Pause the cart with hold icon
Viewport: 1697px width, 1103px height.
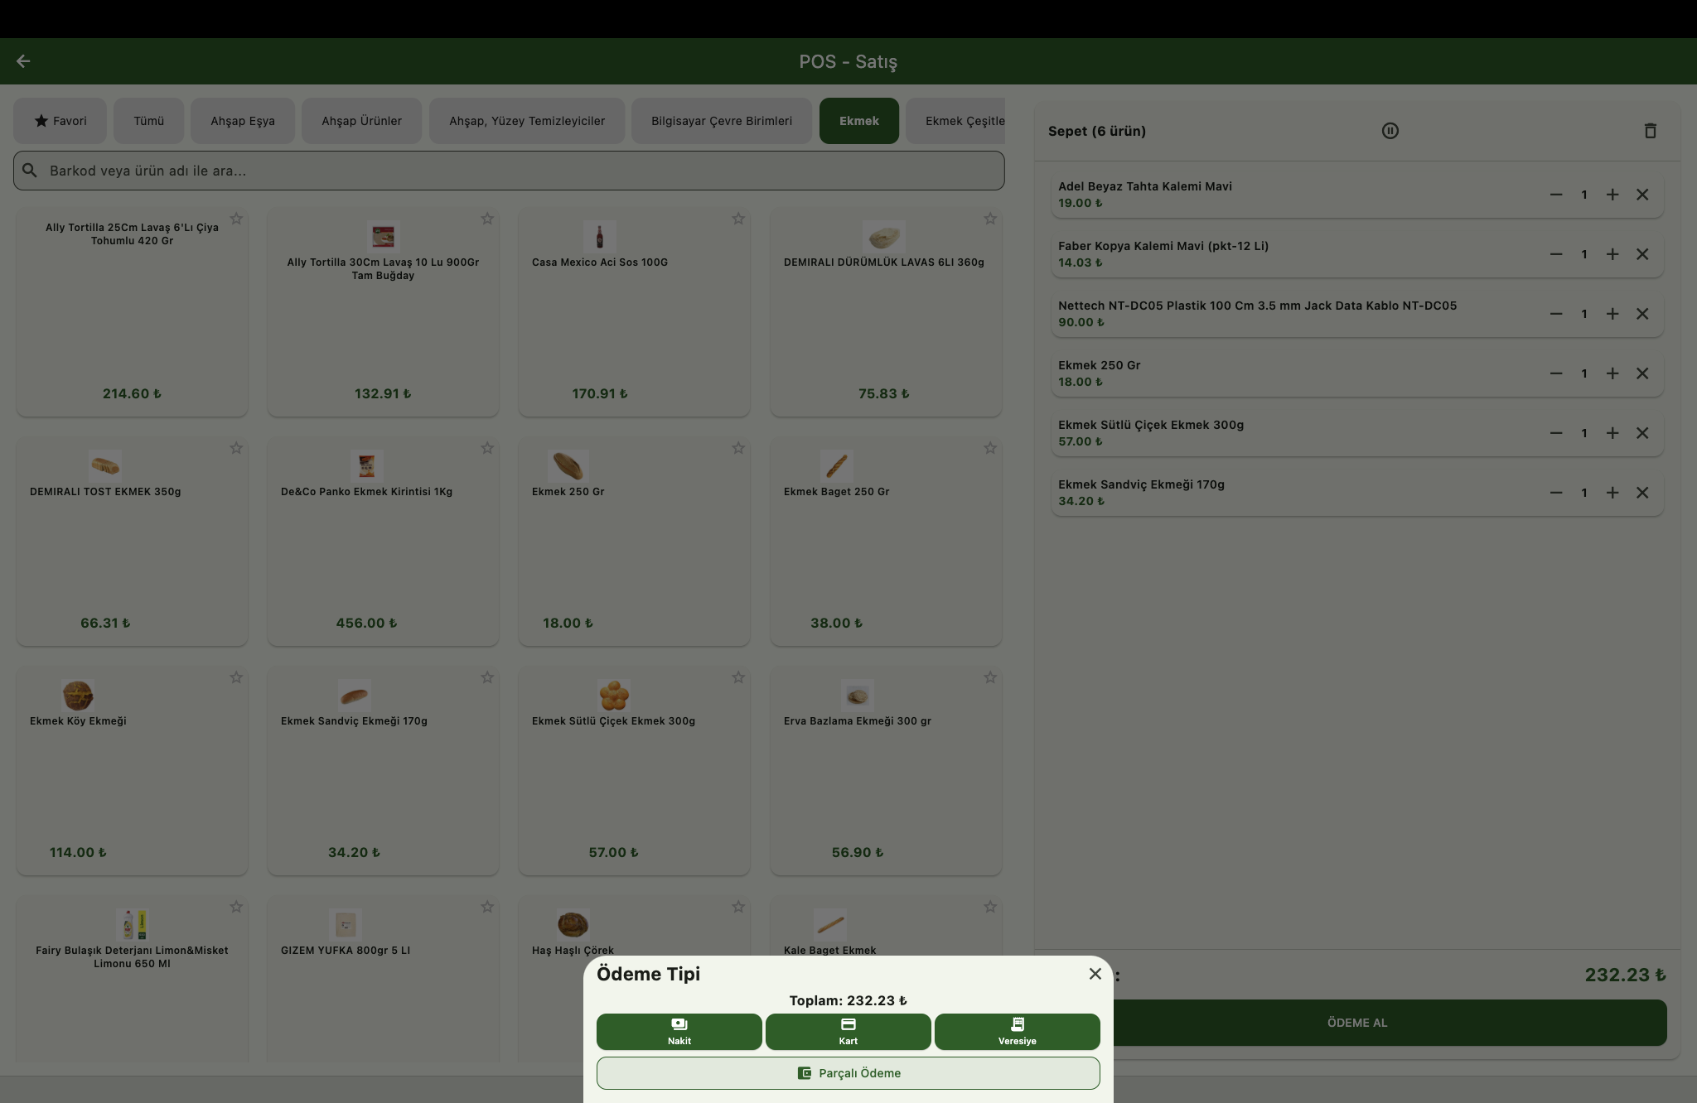[x=1390, y=131]
